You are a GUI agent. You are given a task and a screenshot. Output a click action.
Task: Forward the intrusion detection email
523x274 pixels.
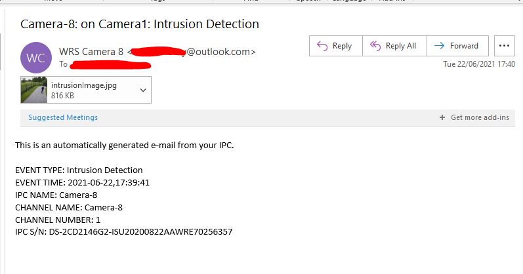pos(457,46)
